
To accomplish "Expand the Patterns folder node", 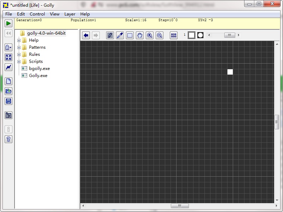I will tap(19, 47).
